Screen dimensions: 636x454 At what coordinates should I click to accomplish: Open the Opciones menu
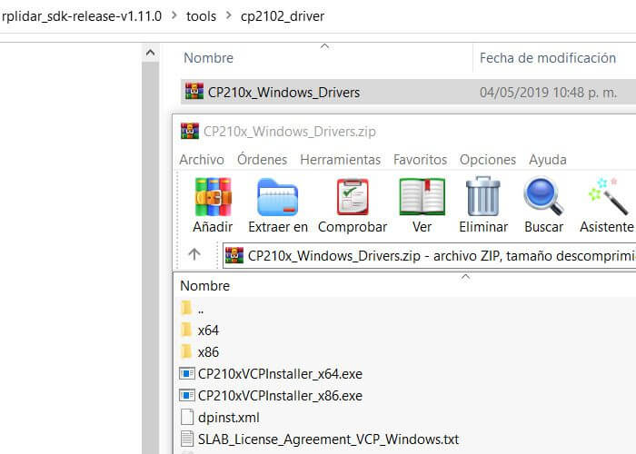click(x=487, y=159)
